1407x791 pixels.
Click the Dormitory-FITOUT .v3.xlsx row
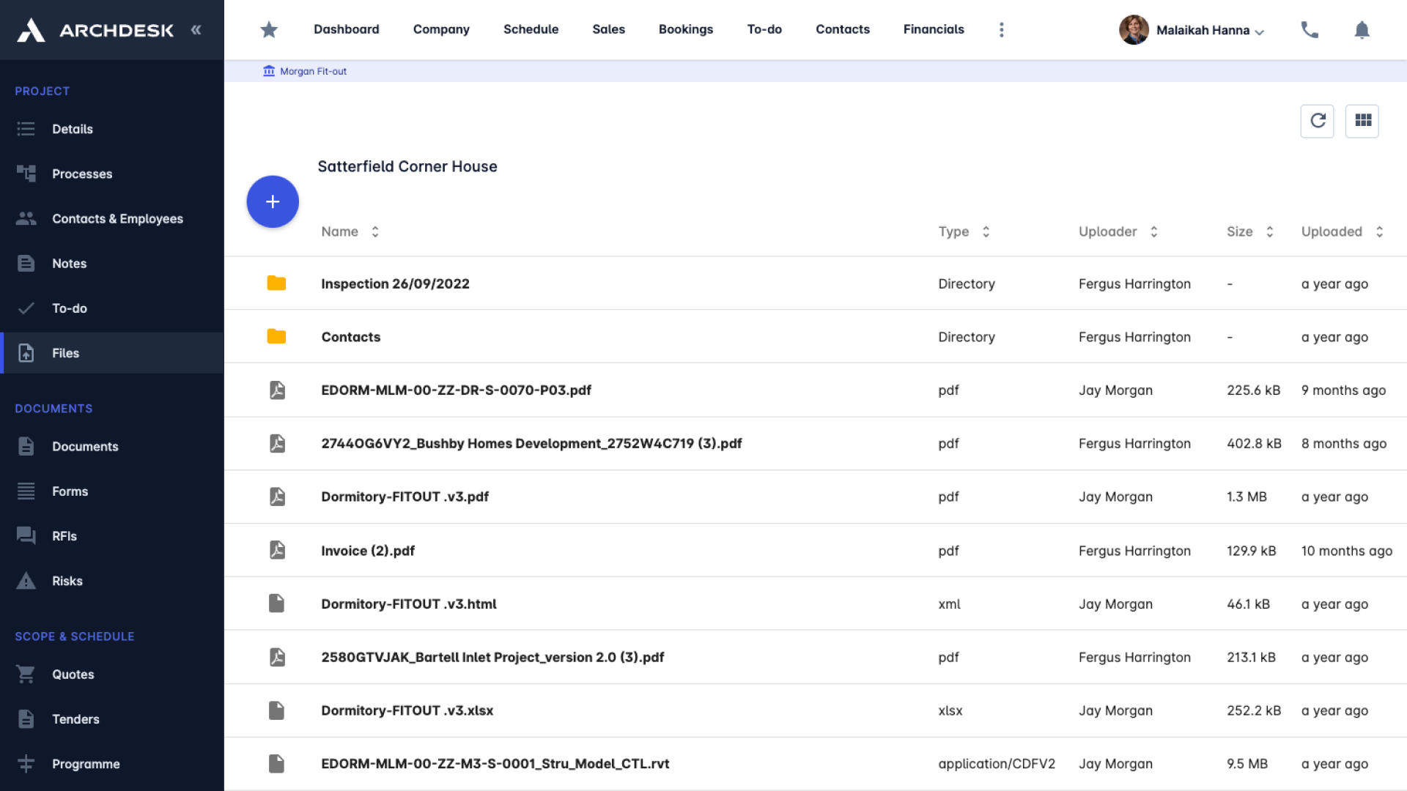407,710
